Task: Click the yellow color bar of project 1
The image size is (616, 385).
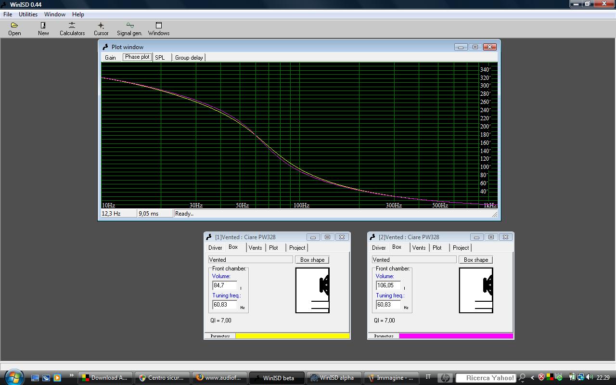Action: coord(292,336)
